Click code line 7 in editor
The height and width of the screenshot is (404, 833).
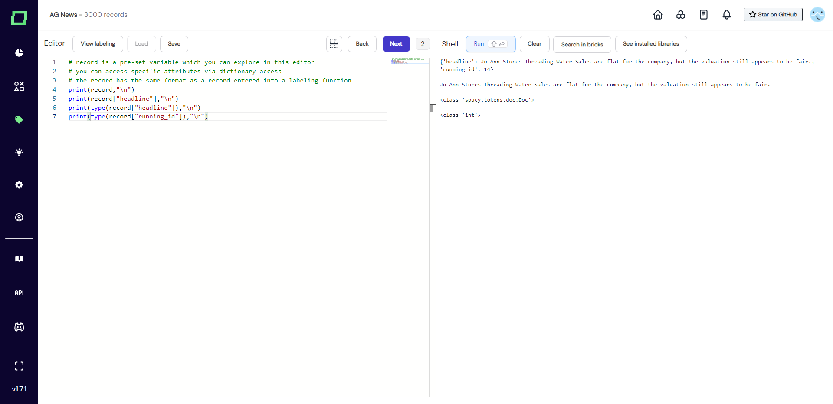coord(138,117)
